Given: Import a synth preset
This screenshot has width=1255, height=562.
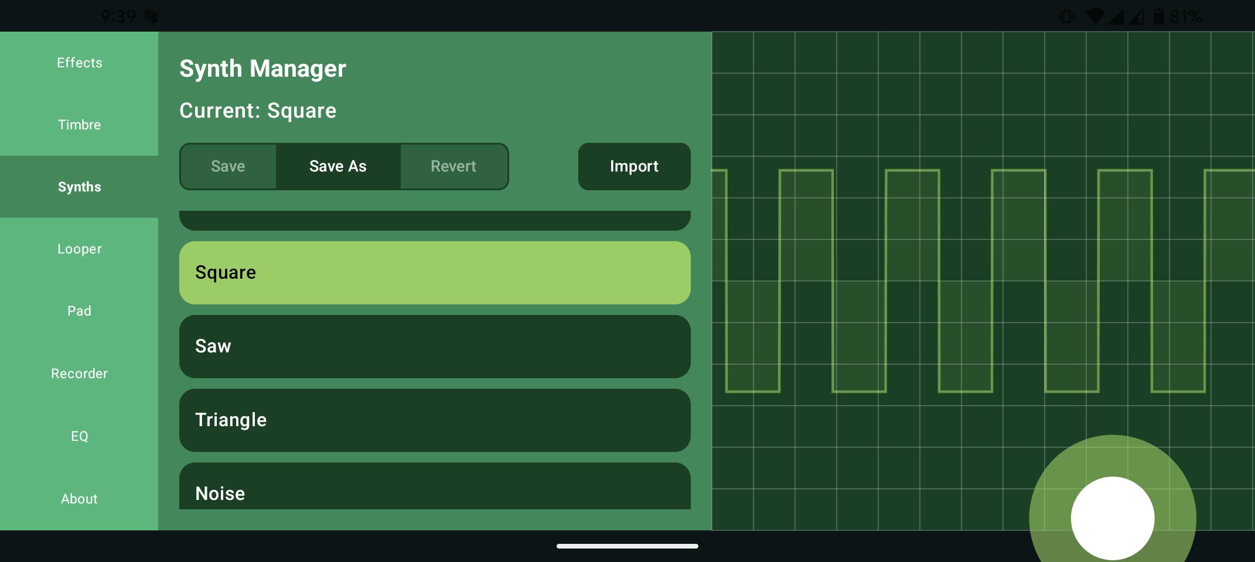Looking at the screenshot, I should [634, 166].
